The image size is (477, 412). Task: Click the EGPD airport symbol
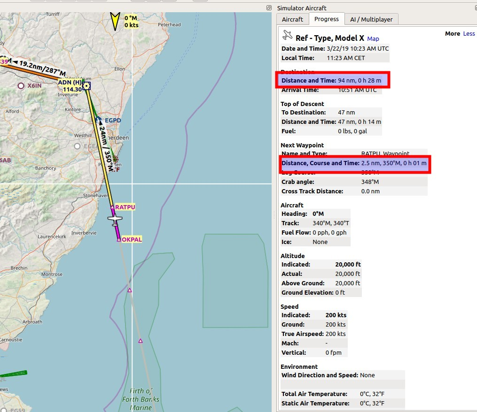point(99,119)
